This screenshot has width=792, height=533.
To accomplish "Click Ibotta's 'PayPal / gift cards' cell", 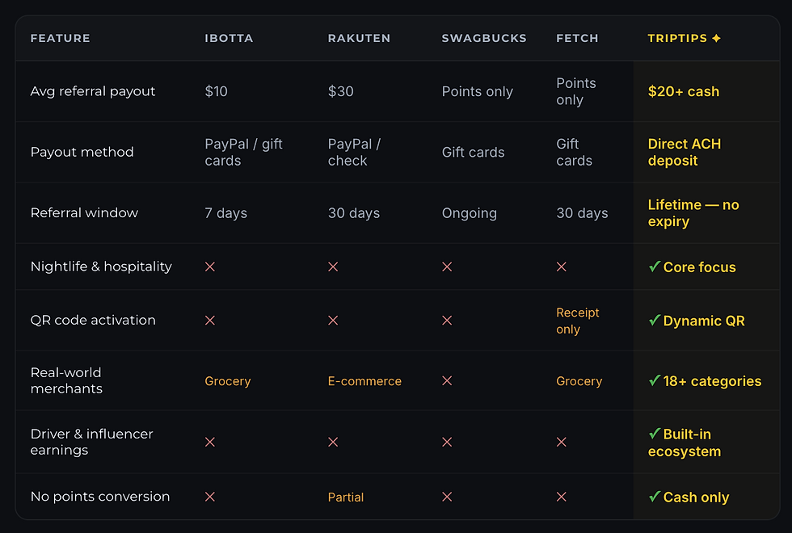I will coord(243,152).
